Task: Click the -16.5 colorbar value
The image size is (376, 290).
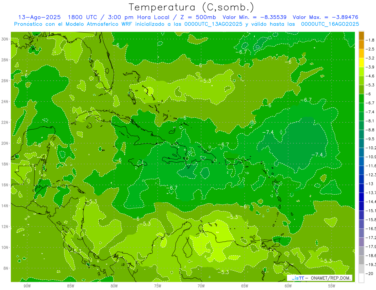Action: tap(371, 229)
